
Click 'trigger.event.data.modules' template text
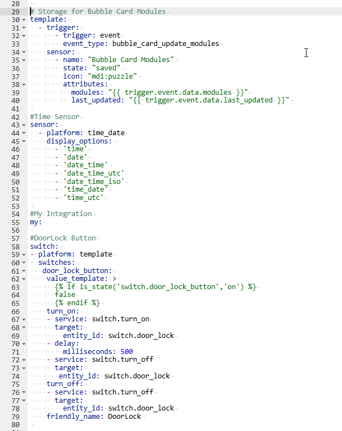(x=178, y=93)
